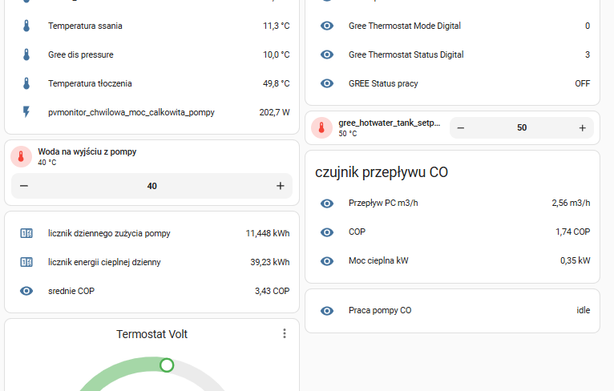This screenshot has height=391, width=614.
Task: Click the 49,8 °C discharge temperature value
Action: pyautogui.click(x=277, y=83)
